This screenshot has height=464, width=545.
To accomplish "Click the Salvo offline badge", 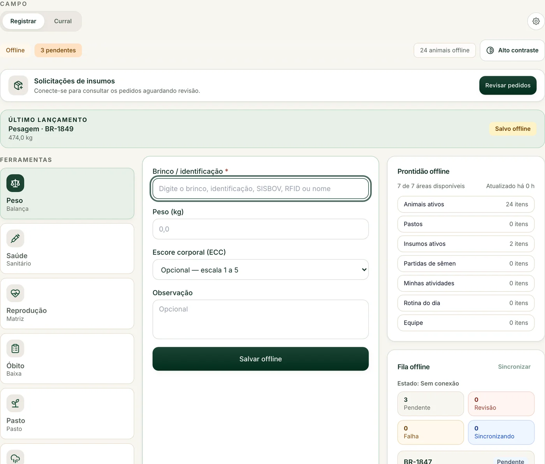I will coord(513,129).
